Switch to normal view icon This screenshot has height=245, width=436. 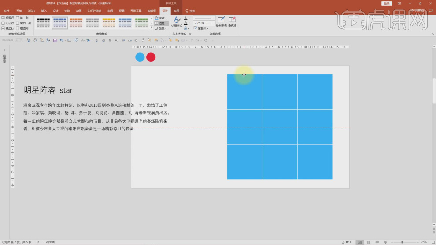pos(360,242)
